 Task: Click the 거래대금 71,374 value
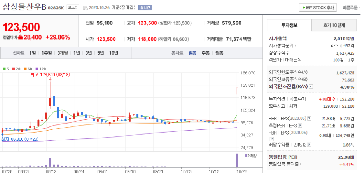pyautogui.click(x=234, y=39)
